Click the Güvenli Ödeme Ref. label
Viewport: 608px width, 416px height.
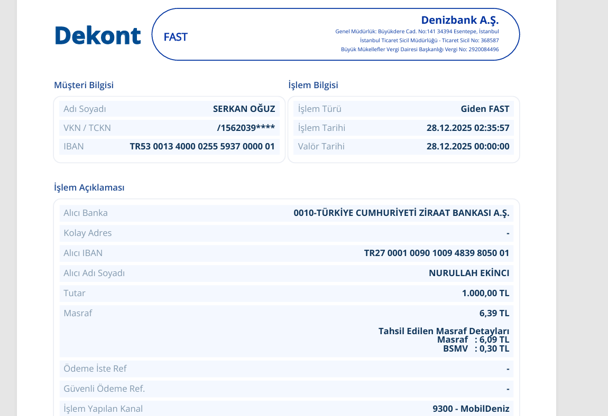click(104, 389)
